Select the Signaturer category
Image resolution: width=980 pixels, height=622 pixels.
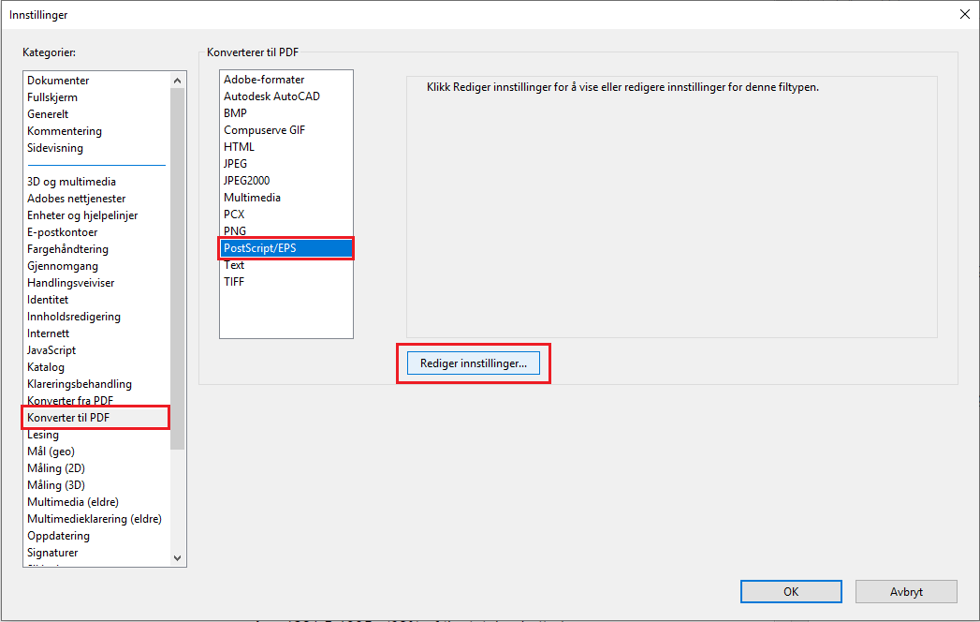51,552
